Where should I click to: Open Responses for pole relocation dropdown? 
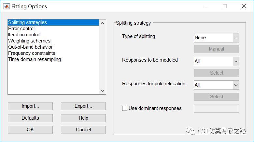[x=217, y=85]
